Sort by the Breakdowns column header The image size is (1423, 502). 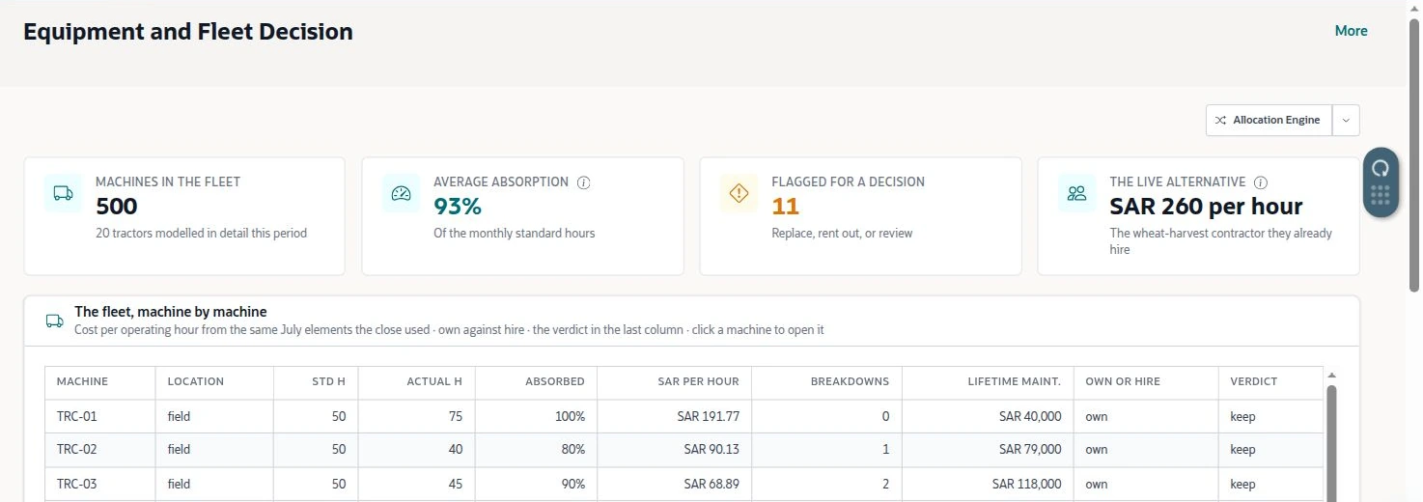click(826, 381)
